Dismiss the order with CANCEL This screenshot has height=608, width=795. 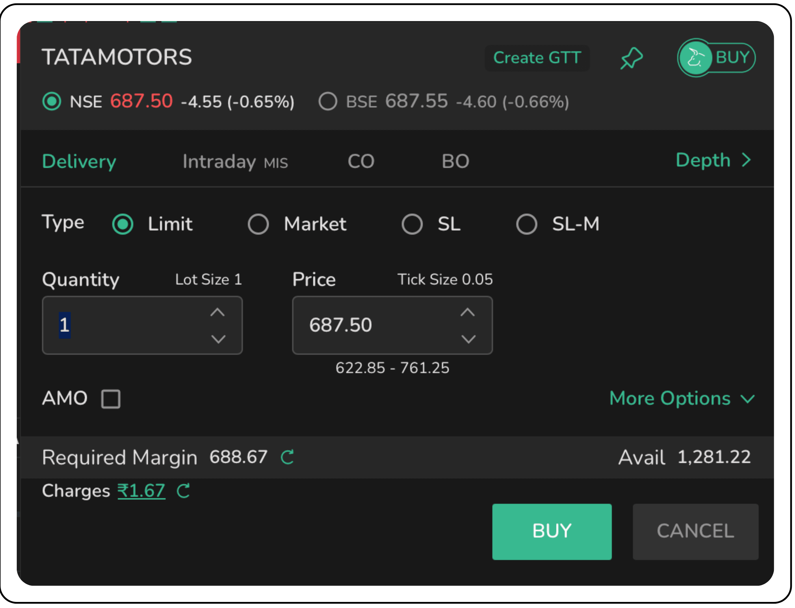695,531
